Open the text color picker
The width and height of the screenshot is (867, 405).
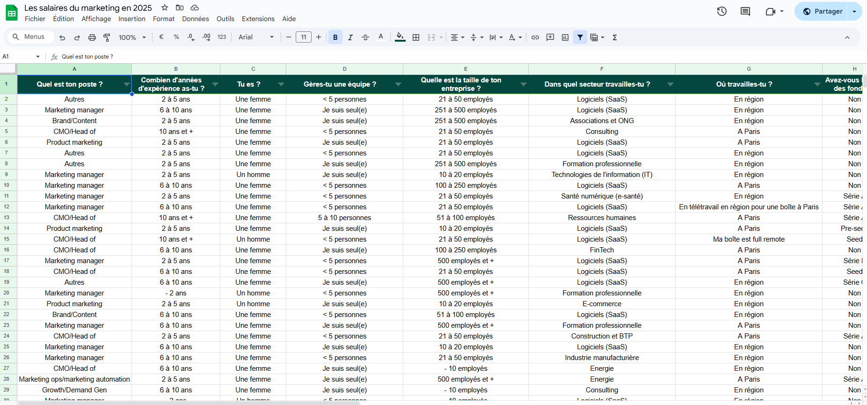tap(381, 37)
